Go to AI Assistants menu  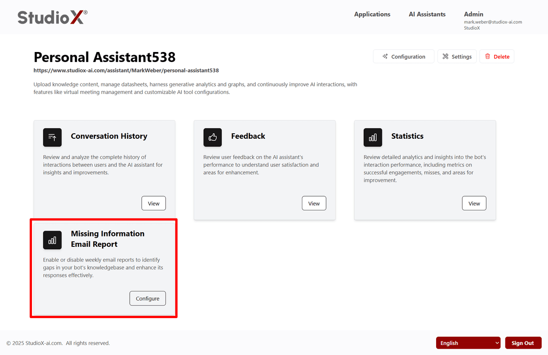coord(427,14)
